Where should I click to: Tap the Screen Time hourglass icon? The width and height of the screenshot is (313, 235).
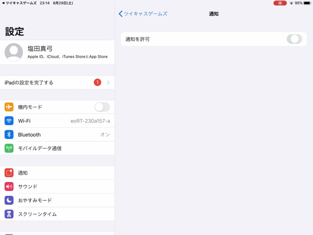click(x=9, y=214)
